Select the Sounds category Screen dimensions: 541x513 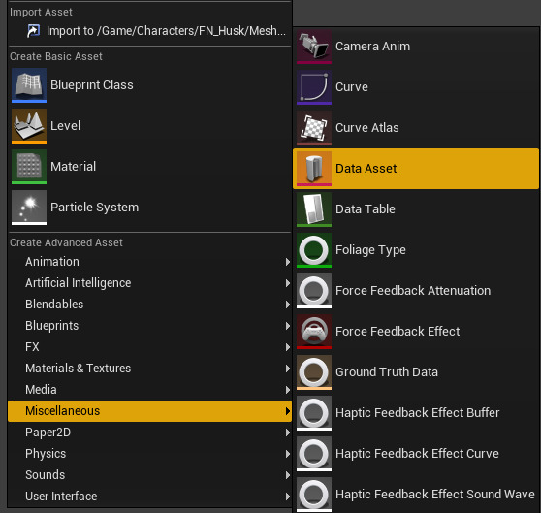pyautogui.click(x=149, y=475)
